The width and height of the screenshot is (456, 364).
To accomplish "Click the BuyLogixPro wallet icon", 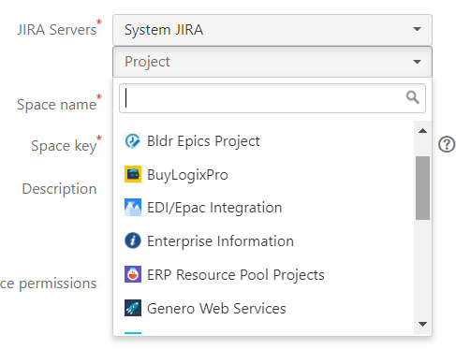I will pos(133,174).
